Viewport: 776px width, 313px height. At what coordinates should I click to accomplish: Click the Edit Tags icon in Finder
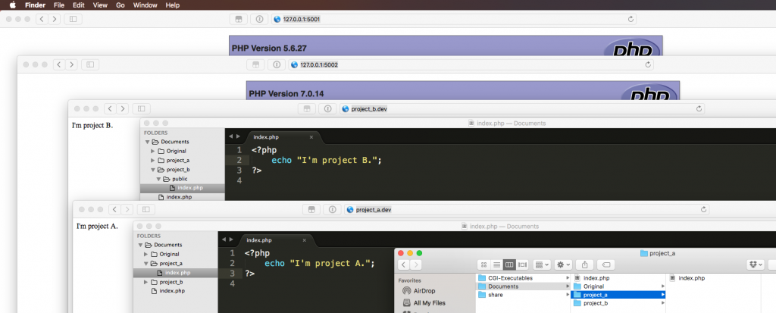[606, 264]
